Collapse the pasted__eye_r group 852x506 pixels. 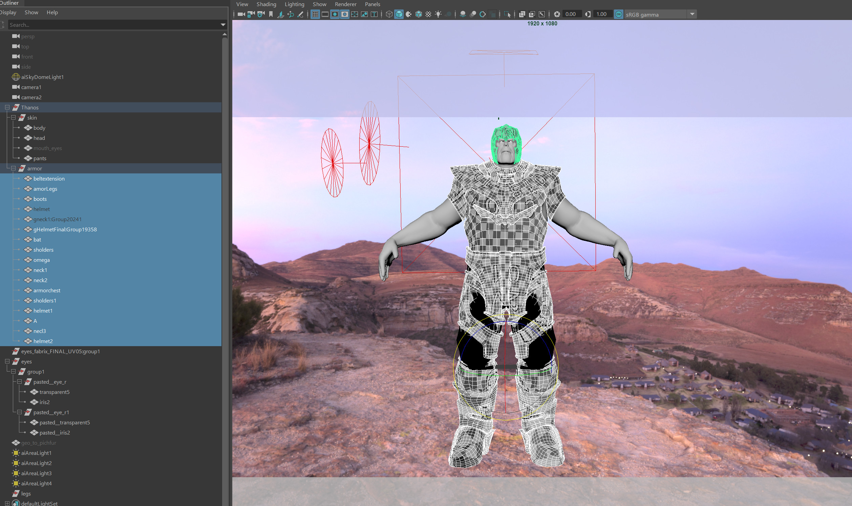[x=19, y=382]
